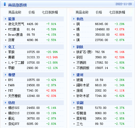Expand the 化工 category arrow
135x128 pixels.
coord(6,47)
